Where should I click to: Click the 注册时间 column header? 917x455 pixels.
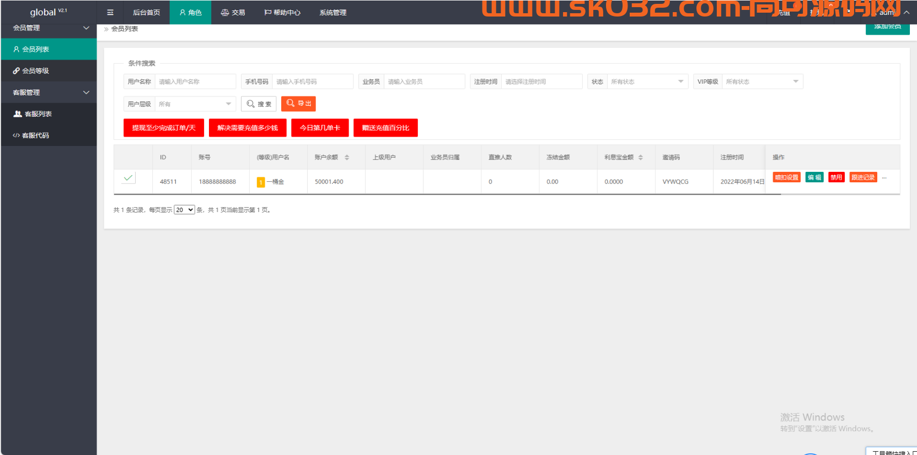point(732,158)
